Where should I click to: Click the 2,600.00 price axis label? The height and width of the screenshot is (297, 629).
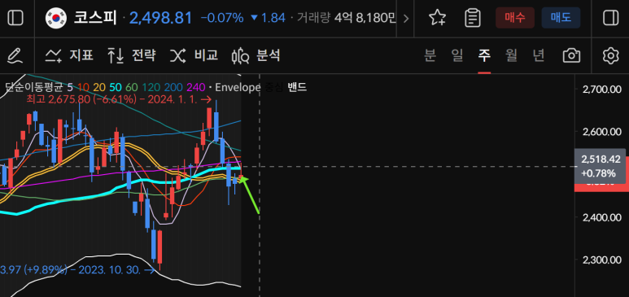[601, 132]
